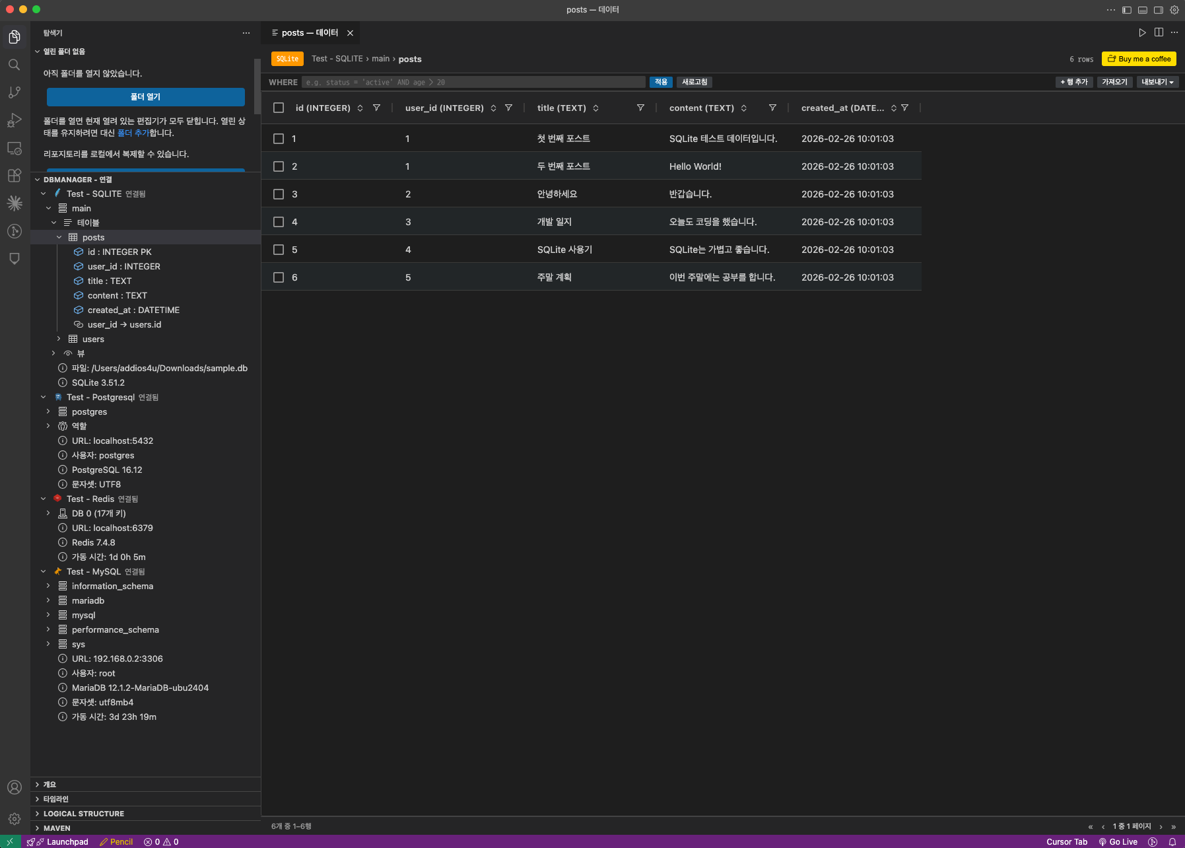The height and width of the screenshot is (848, 1185).
Task: Click Go Live in the status bar
Action: click(x=1118, y=841)
